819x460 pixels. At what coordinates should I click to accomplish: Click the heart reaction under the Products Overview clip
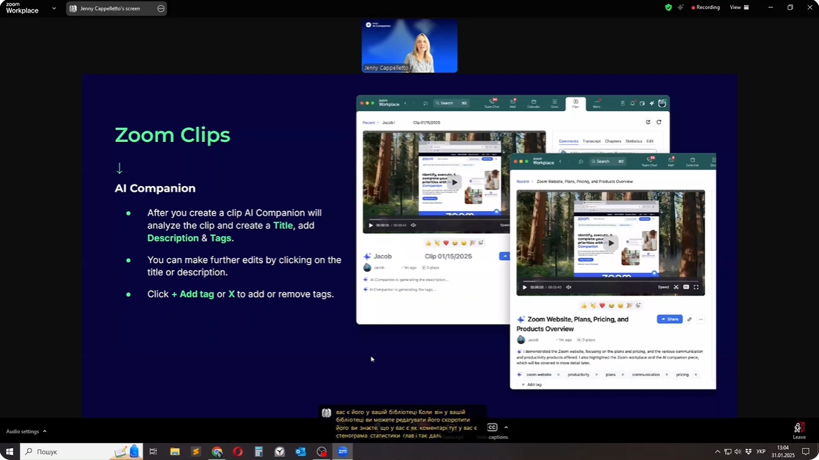pos(601,306)
